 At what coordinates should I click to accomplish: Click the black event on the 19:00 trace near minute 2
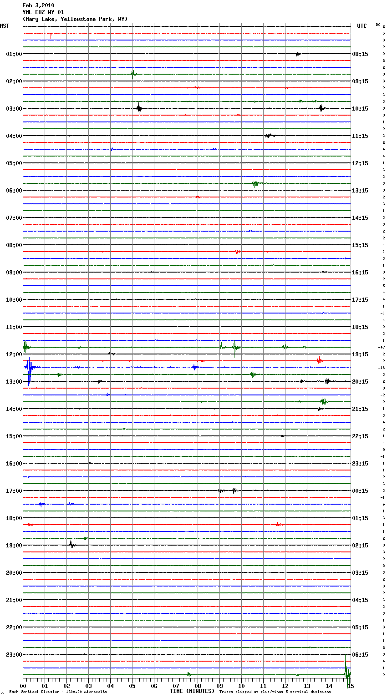(x=72, y=544)
